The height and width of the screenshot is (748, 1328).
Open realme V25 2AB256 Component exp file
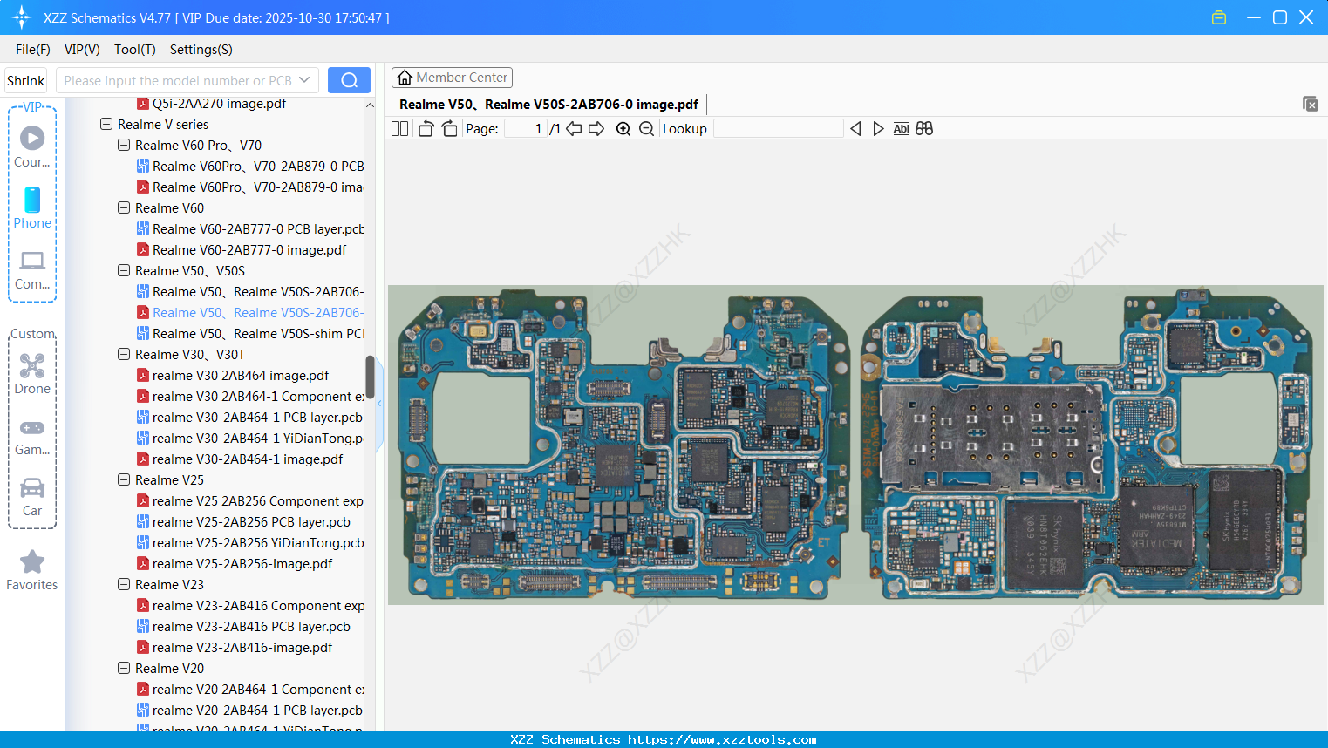pyautogui.click(x=250, y=501)
